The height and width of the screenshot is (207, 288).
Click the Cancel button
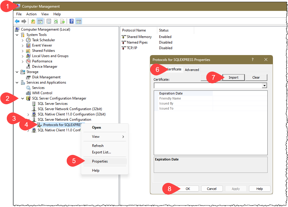coord(212,189)
